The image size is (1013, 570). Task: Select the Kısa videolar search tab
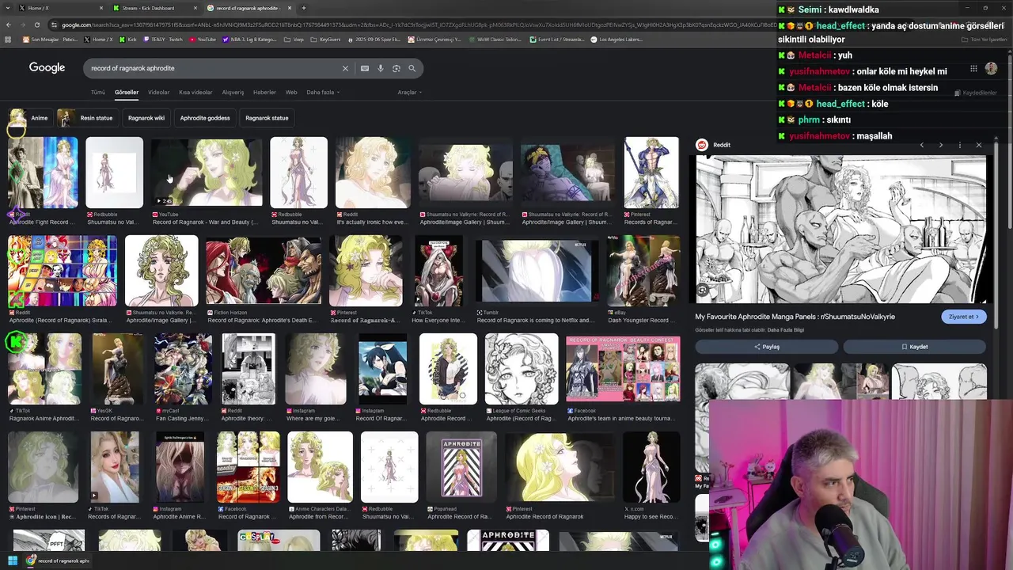[x=195, y=93]
